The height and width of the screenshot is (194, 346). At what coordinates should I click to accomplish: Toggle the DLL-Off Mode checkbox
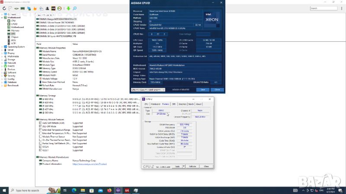pyautogui.click(x=40, y=125)
